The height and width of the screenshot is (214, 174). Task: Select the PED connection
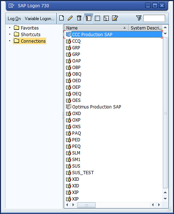76,140
